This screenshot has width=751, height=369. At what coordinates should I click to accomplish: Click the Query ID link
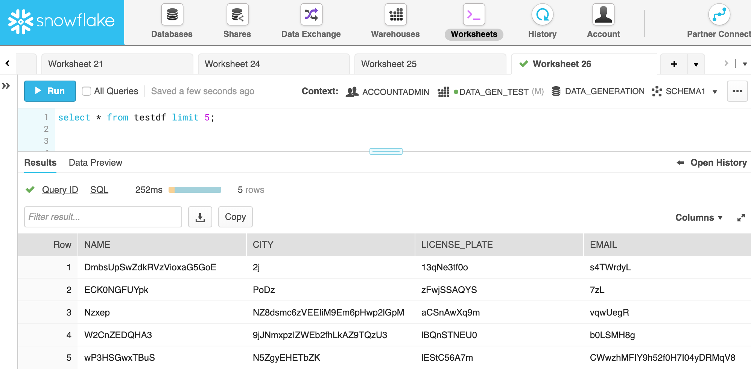[x=60, y=190]
